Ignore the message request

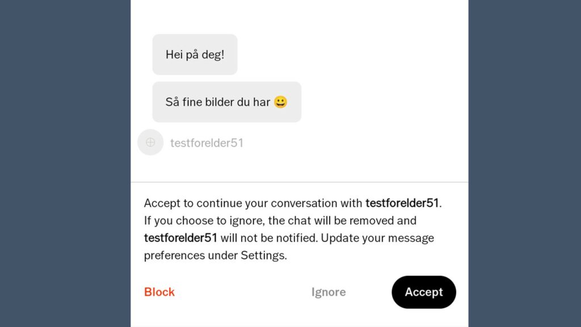[x=329, y=292]
